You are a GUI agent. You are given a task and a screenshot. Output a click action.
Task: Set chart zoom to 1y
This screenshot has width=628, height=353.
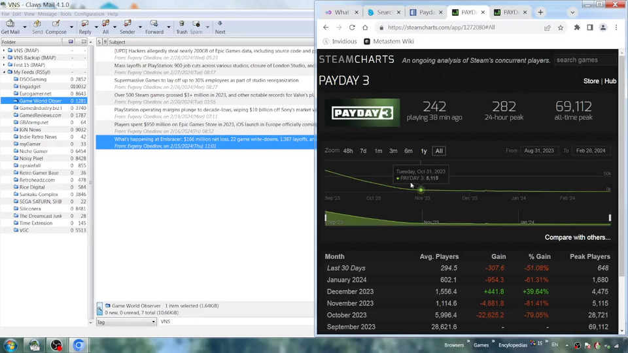(424, 151)
